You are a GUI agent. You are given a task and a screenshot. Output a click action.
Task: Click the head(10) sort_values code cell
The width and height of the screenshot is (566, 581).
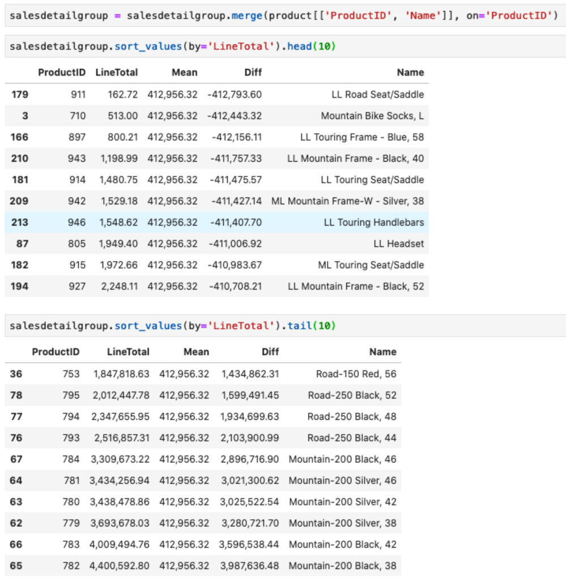[x=285, y=47]
